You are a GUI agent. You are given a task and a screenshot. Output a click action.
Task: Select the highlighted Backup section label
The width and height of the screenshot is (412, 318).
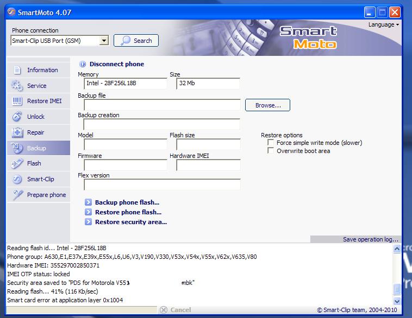point(36,148)
